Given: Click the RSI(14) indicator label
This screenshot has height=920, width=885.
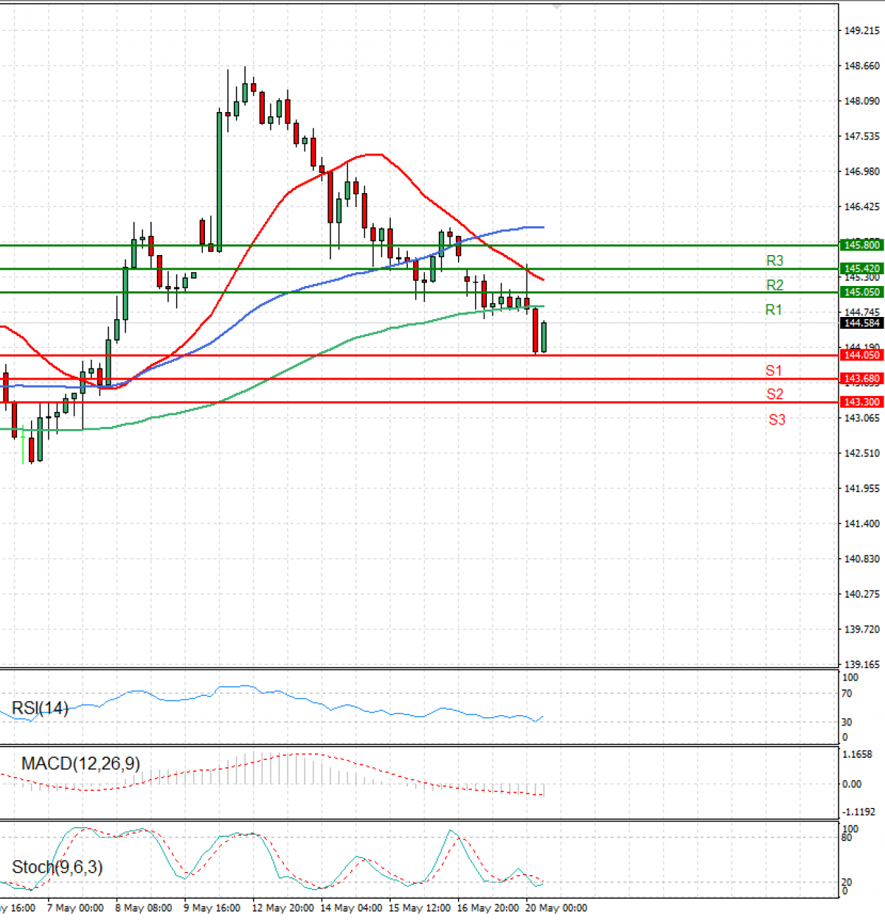Looking at the screenshot, I should (40, 708).
